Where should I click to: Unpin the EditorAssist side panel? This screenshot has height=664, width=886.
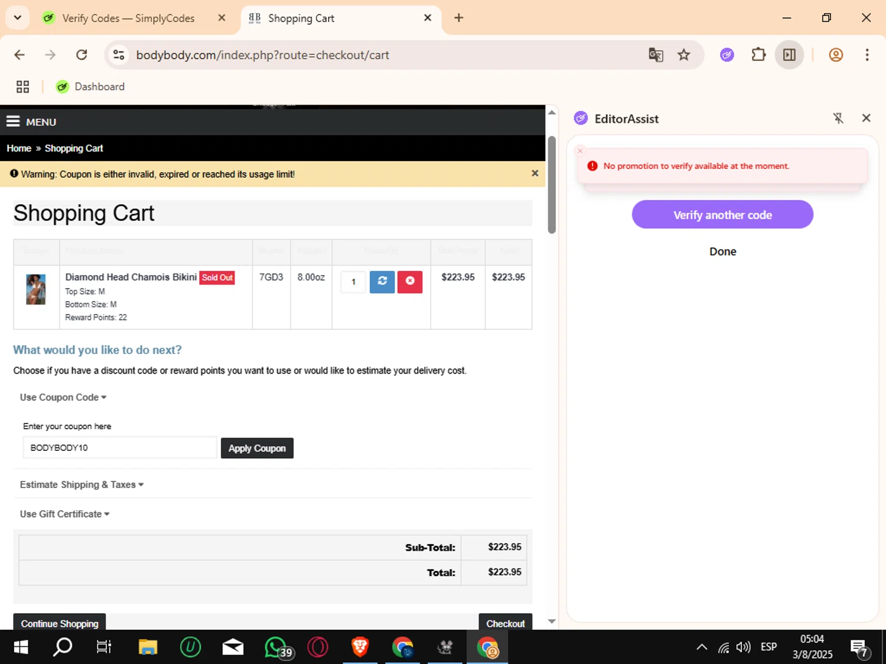pos(838,118)
